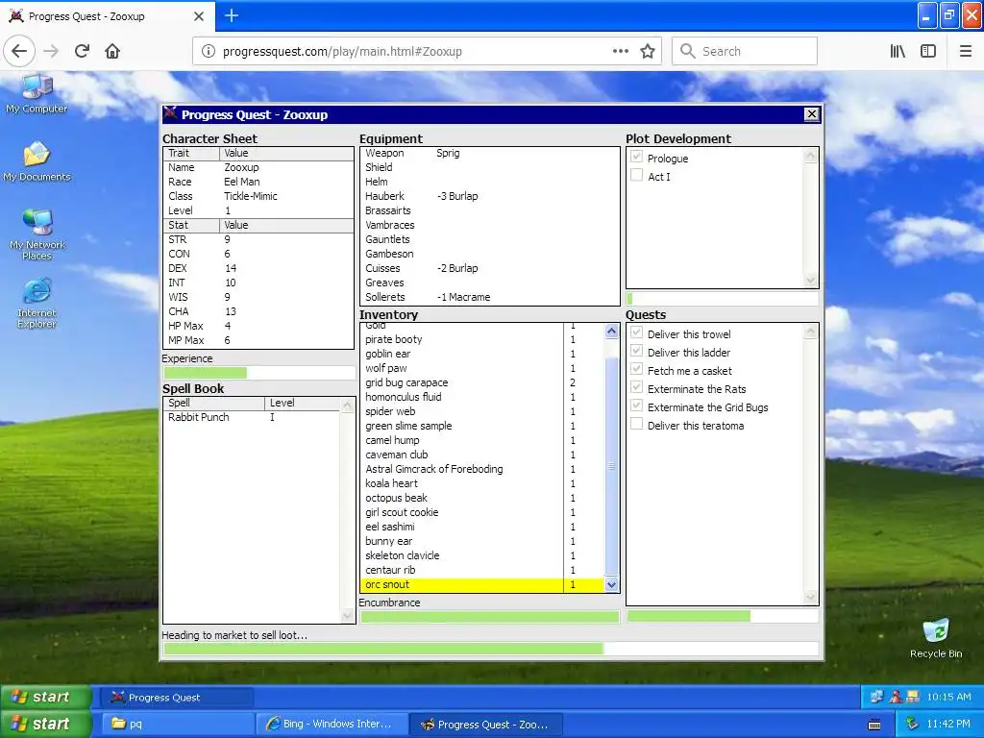Image resolution: width=984 pixels, height=738 pixels.
Task: Click the keyboard icon in the system tray
Action: (x=874, y=725)
